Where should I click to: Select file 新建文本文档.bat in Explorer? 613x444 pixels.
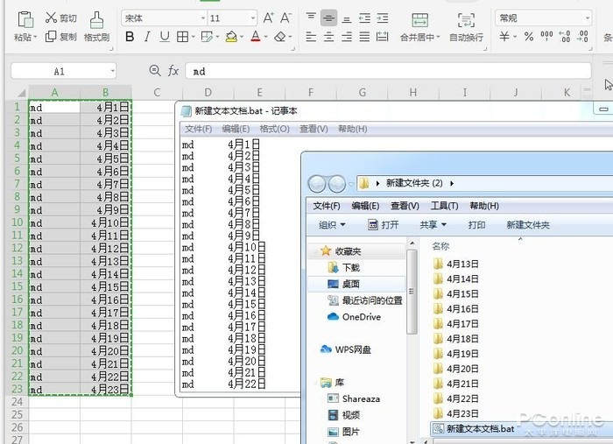point(473,429)
